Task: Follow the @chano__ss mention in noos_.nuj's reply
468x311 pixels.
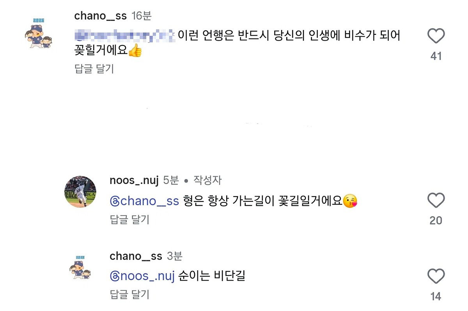Action: tap(144, 201)
